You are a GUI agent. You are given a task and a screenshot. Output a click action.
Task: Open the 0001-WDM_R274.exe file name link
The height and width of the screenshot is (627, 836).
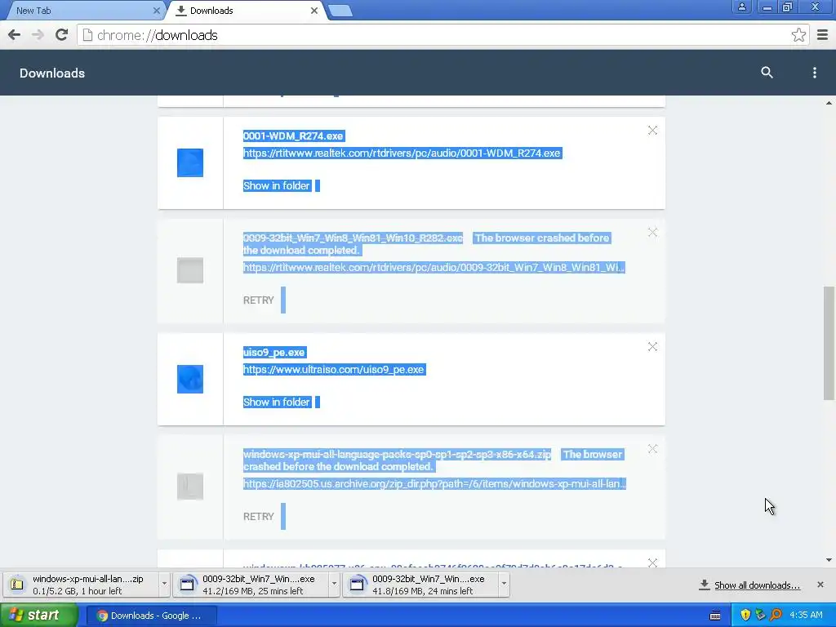pyautogui.click(x=293, y=136)
